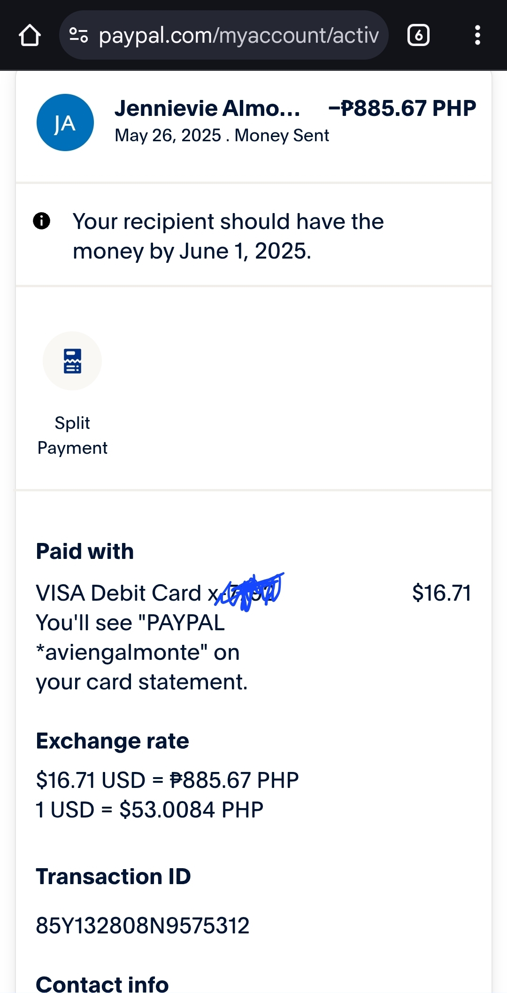Tap transaction ID 85Y132808N9575312
The image size is (507, 993).
point(143,926)
